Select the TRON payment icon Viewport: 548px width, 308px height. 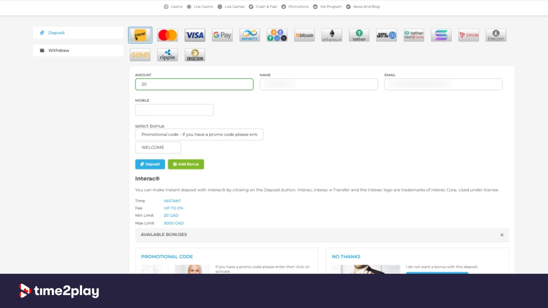[469, 35]
